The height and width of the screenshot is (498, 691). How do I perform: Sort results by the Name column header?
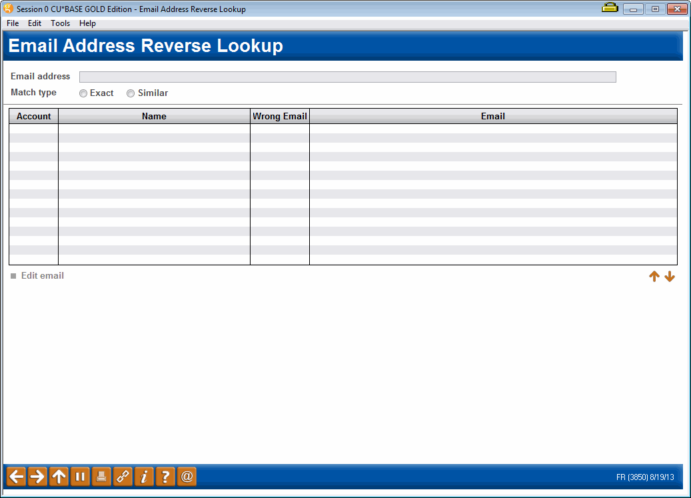pos(154,115)
